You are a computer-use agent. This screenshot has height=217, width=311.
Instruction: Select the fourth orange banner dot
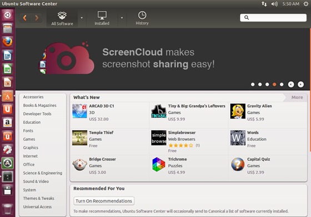pos(274,84)
